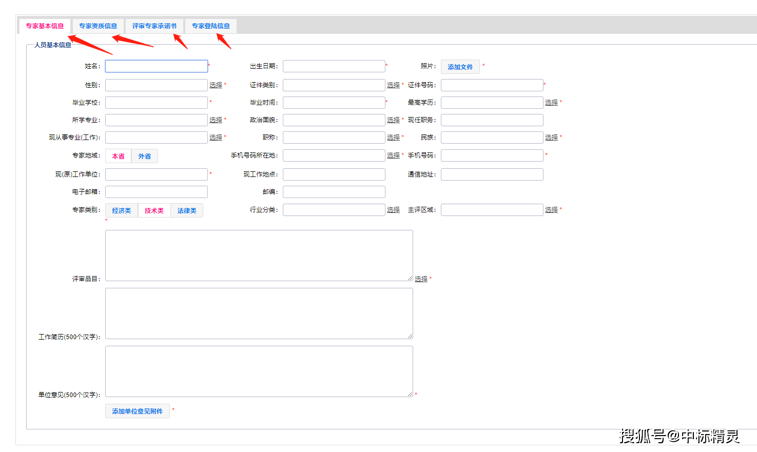
Task: Toggle the 技术类 expert category
Action: (x=154, y=211)
